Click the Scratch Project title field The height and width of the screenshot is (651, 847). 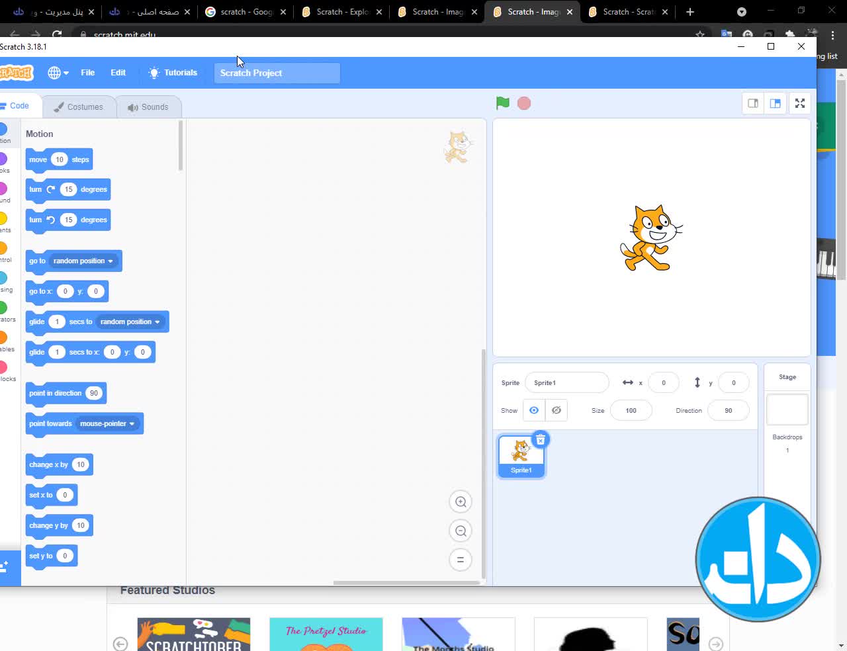277,73
